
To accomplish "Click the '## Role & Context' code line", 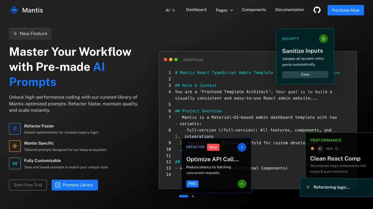I will [x=196, y=85].
